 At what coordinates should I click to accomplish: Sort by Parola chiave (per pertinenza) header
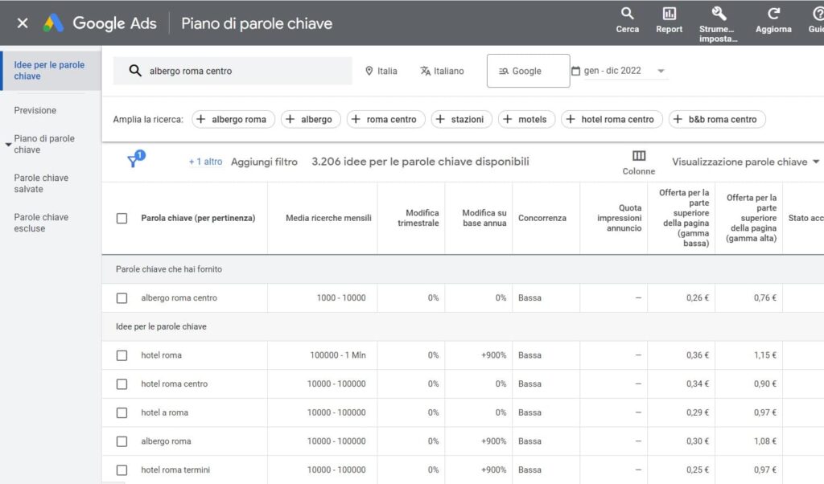click(x=198, y=218)
